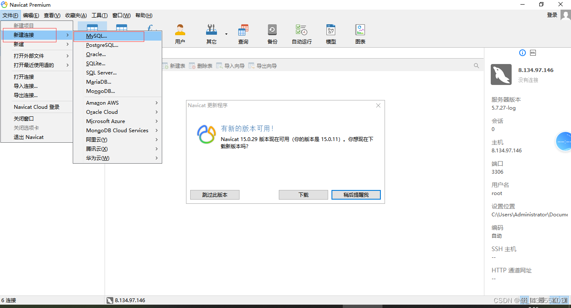Click the 跳过此版本 button
The image size is (571, 308).
(215, 195)
